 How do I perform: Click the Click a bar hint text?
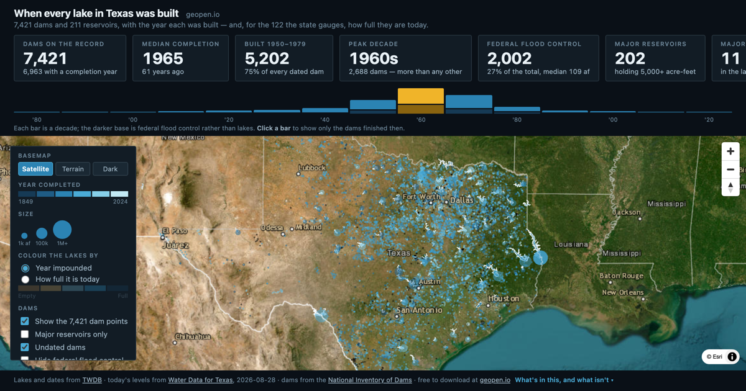[274, 128]
